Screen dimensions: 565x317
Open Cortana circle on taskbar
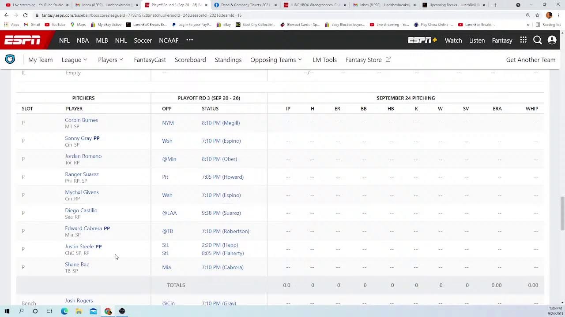point(35,311)
